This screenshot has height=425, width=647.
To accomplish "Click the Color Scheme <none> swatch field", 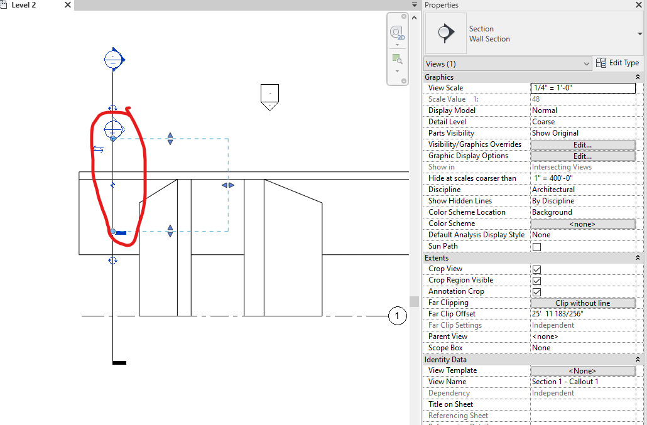I will [x=583, y=223].
